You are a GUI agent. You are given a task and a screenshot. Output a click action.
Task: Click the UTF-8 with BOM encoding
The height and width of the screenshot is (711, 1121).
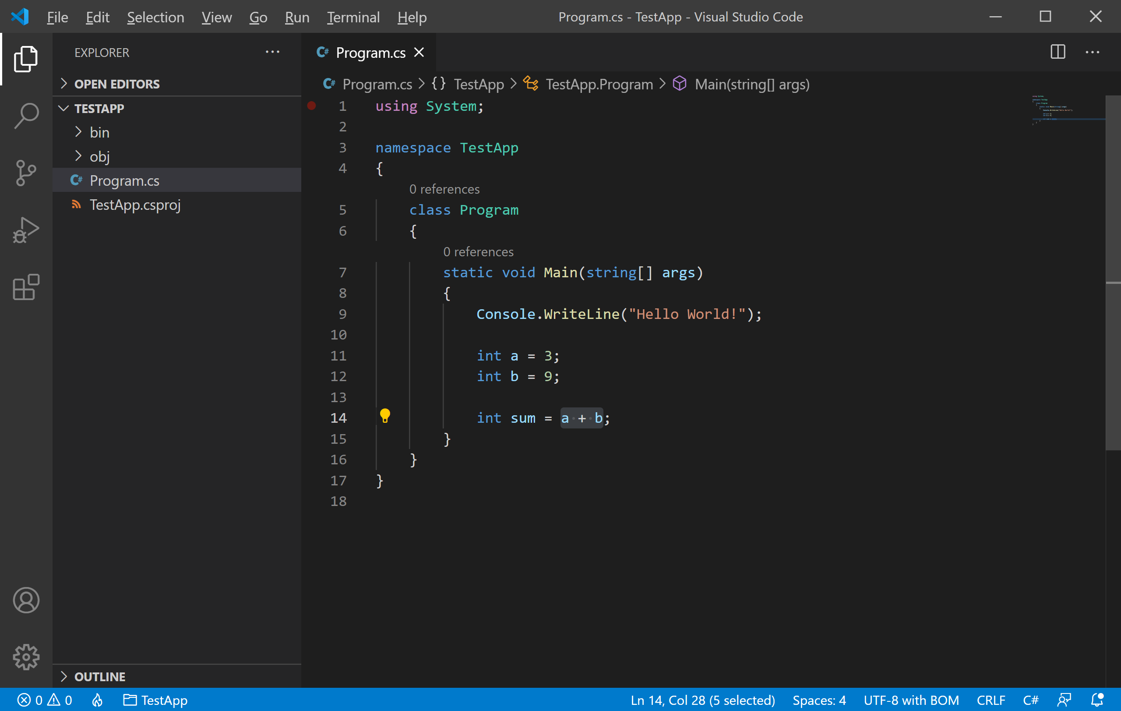pyautogui.click(x=911, y=700)
